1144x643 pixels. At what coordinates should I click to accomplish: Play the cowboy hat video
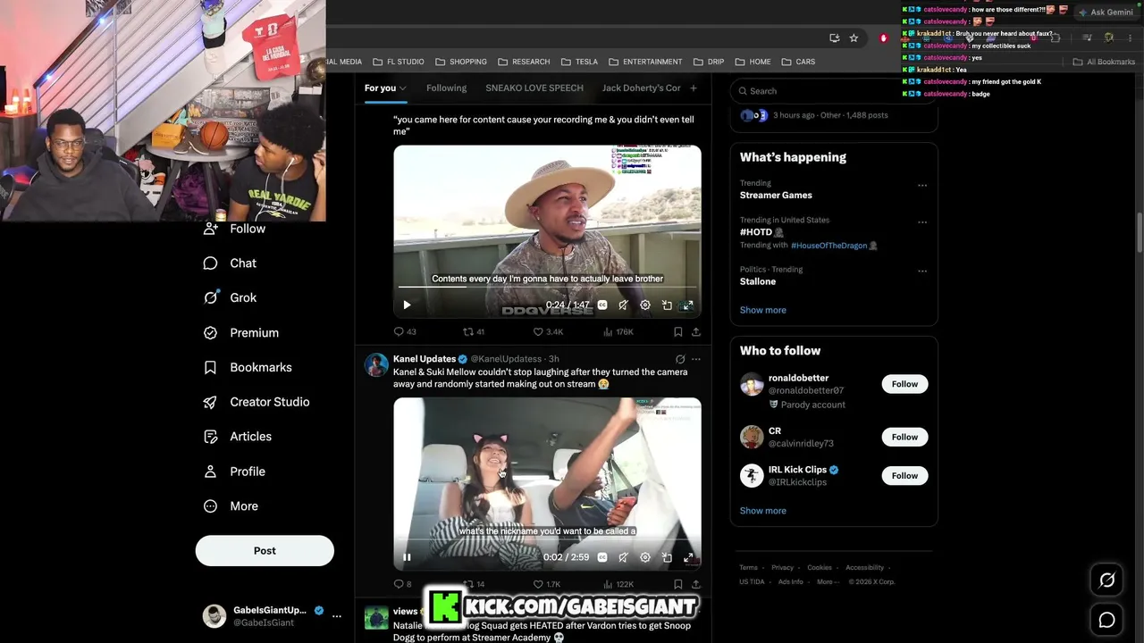[407, 305]
